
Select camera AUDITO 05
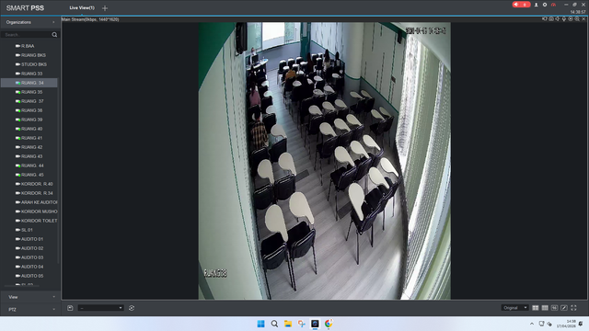pyautogui.click(x=32, y=276)
